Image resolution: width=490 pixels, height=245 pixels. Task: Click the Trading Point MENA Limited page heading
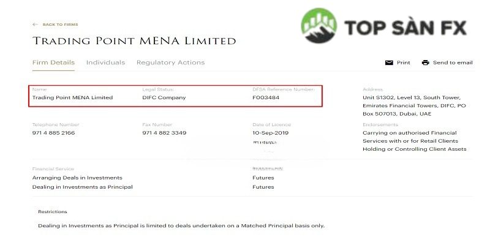pyautogui.click(x=134, y=41)
